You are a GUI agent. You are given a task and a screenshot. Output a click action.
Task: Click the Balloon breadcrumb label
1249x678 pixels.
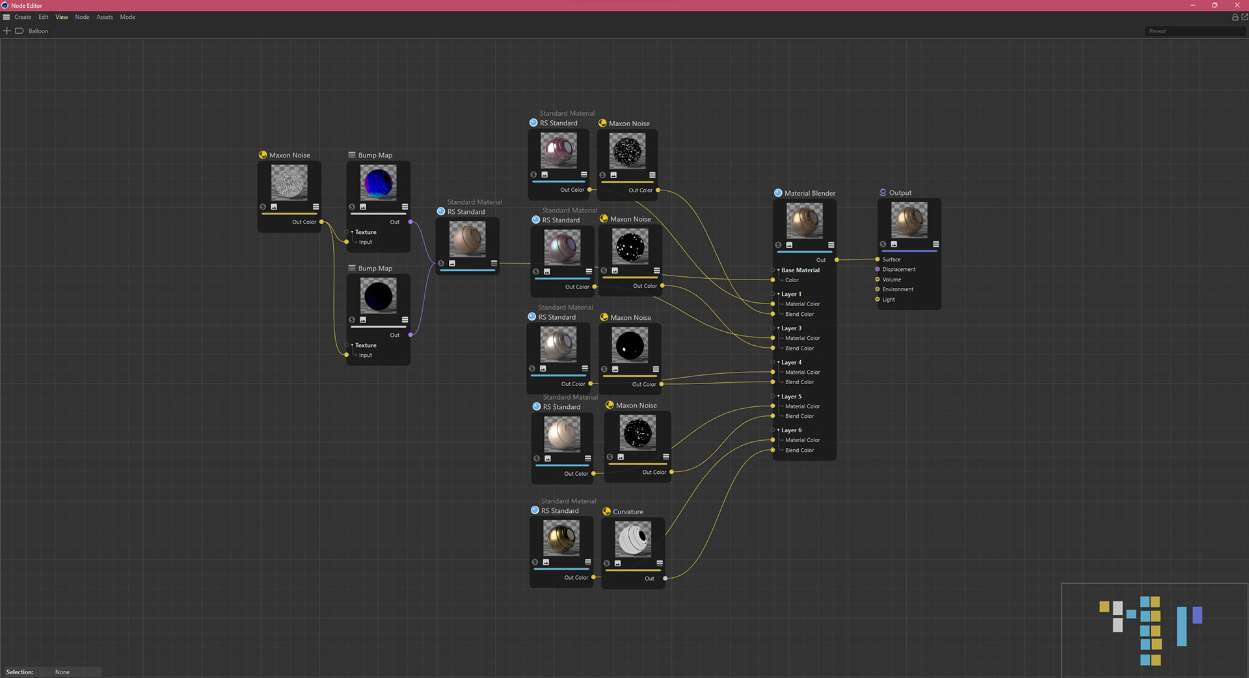[38, 31]
